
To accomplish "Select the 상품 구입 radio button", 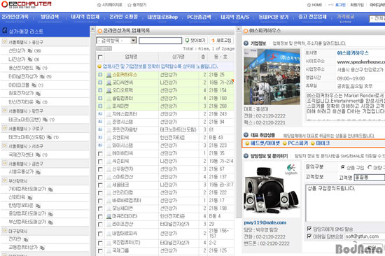I will click(x=342, y=167).
